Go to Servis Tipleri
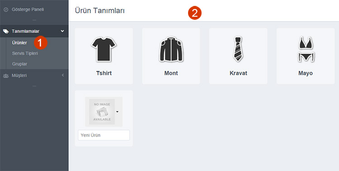 coord(25,53)
